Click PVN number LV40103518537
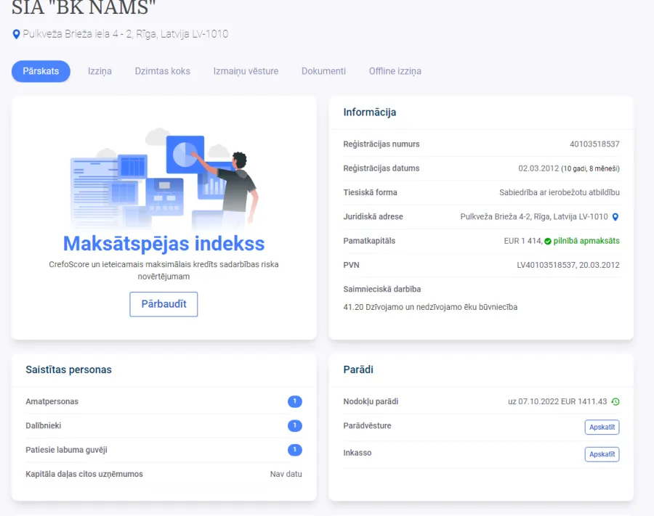This screenshot has width=654, height=516. point(546,265)
